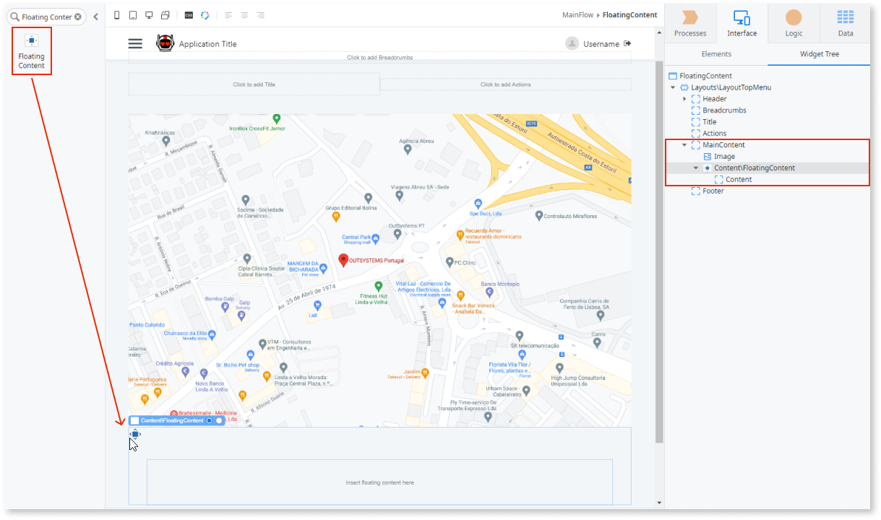Click the logout icon next to Username

627,43
